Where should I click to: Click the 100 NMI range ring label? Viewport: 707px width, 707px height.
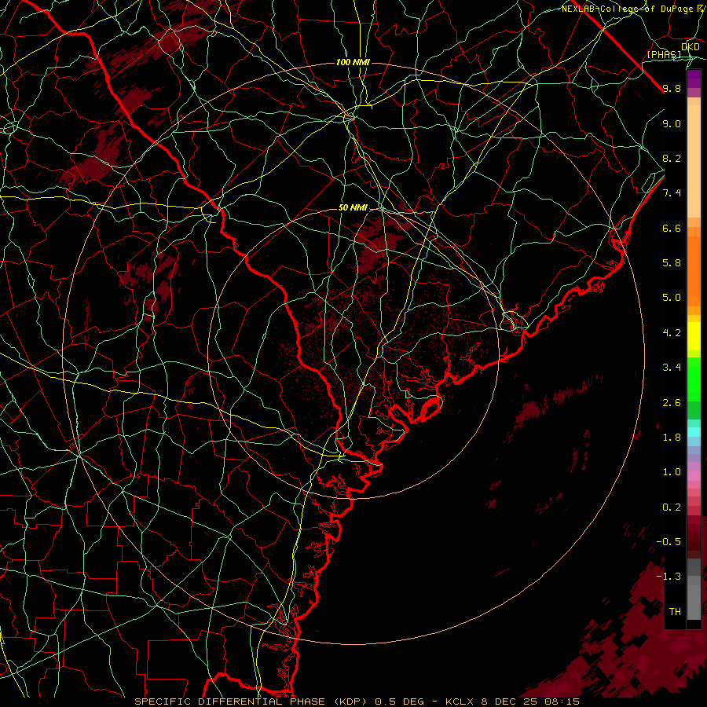pos(353,62)
